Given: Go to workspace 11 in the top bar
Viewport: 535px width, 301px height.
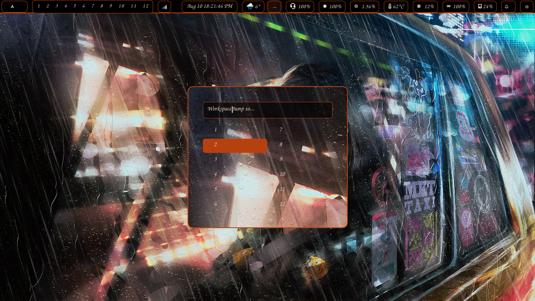Looking at the screenshot, I should point(134,6).
